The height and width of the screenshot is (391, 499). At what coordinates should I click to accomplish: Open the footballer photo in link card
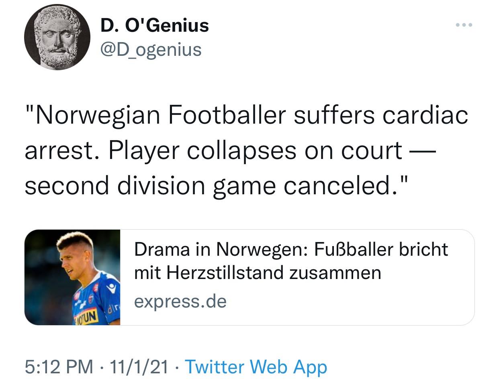pos(73,277)
